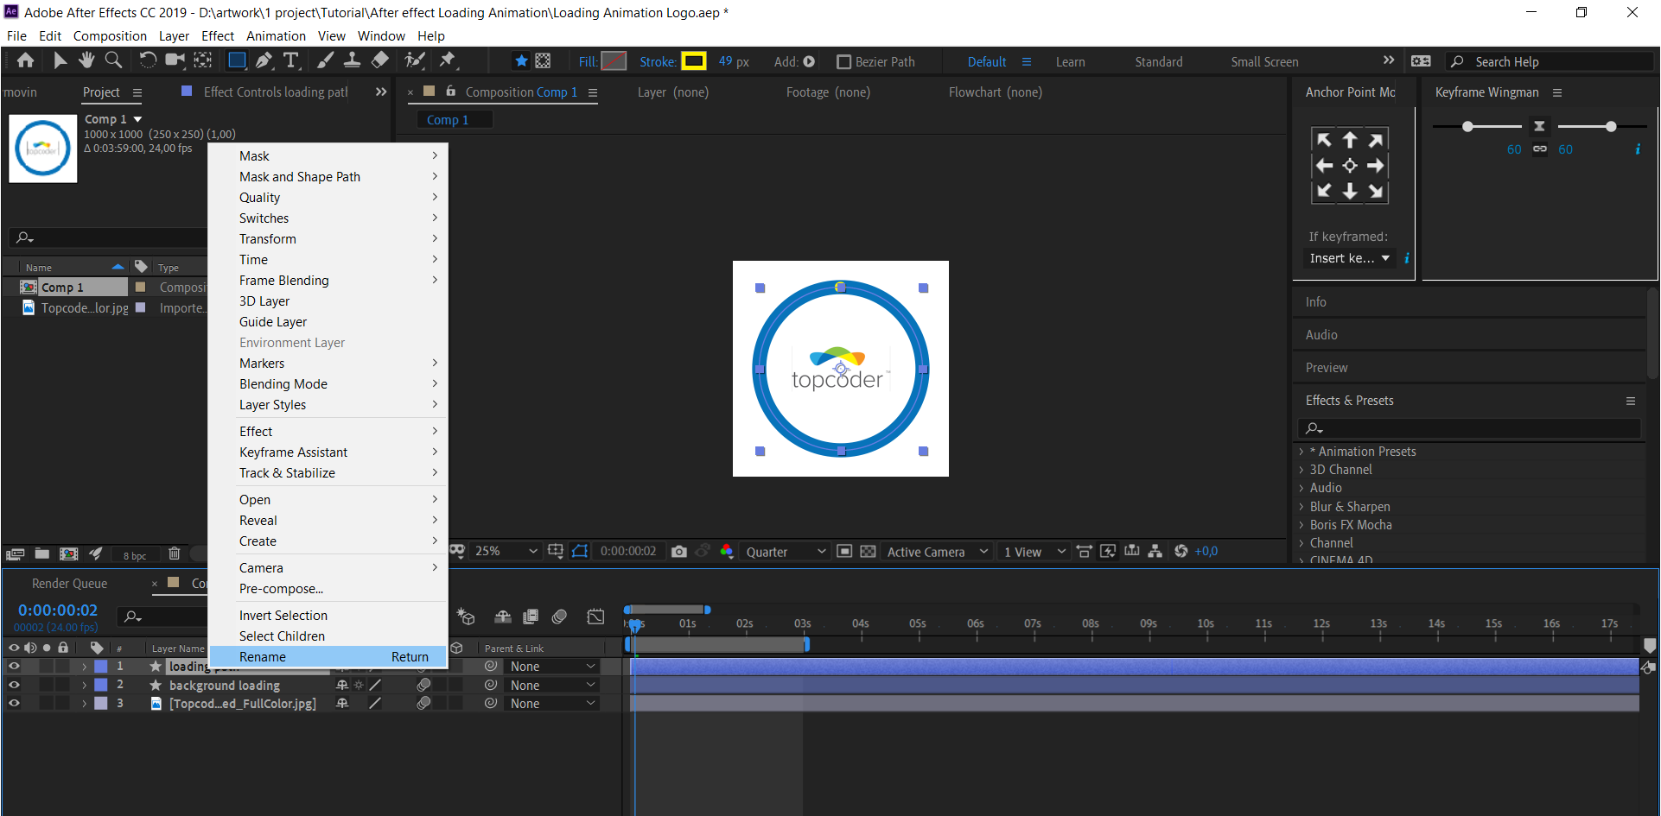
Task: Switch to the Learn workspace
Action: (1070, 62)
